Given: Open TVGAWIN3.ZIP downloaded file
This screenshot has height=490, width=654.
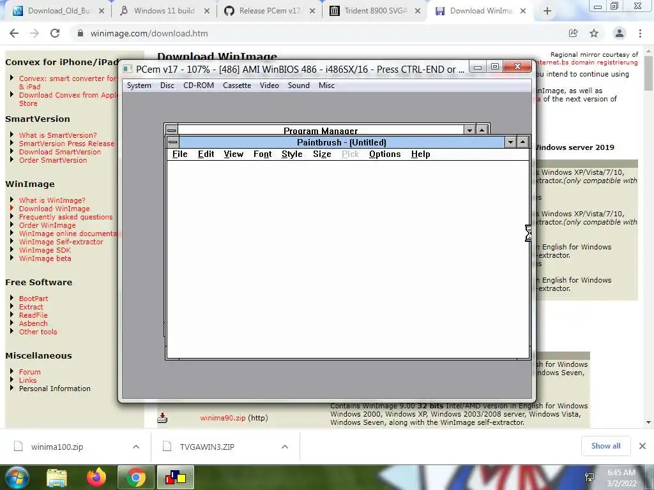Looking at the screenshot, I should click(207, 447).
